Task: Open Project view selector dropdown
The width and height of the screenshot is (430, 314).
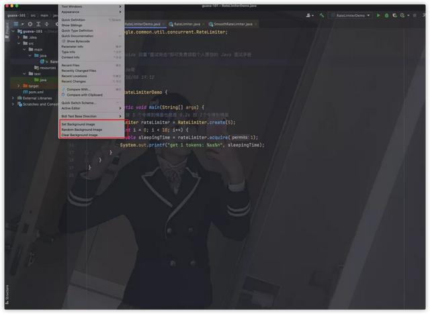Action: [19, 24]
